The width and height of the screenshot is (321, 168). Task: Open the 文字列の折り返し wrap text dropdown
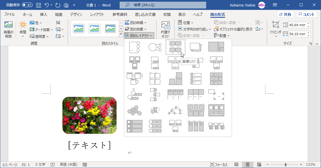click(x=194, y=29)
